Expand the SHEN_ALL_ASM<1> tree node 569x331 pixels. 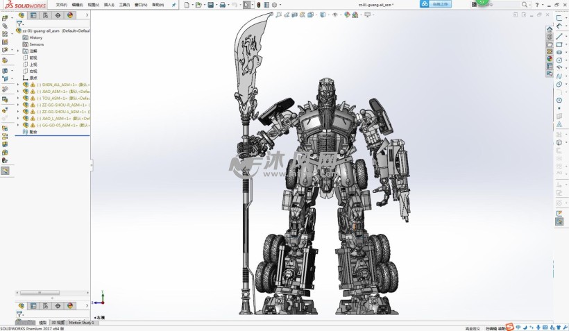[x=18, y=85]
